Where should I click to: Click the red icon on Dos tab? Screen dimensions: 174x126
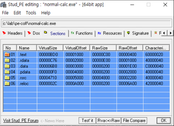[29, 33]
